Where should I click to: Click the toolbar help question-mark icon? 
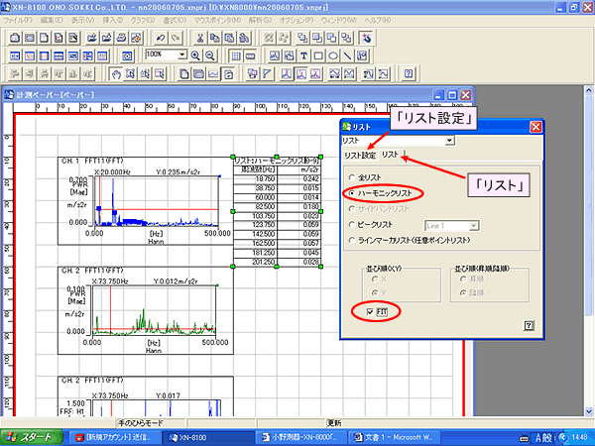click(x=409, y=74)
